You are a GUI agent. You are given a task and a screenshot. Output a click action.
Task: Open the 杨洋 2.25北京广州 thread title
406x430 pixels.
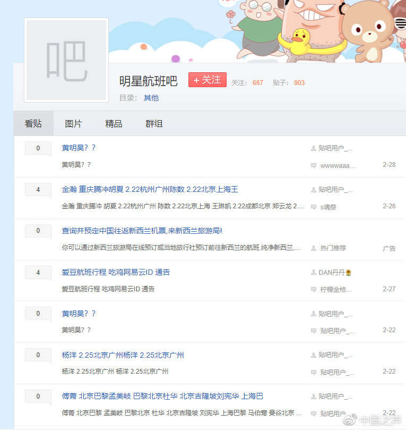pyautogui.click(x=123, y=355)
